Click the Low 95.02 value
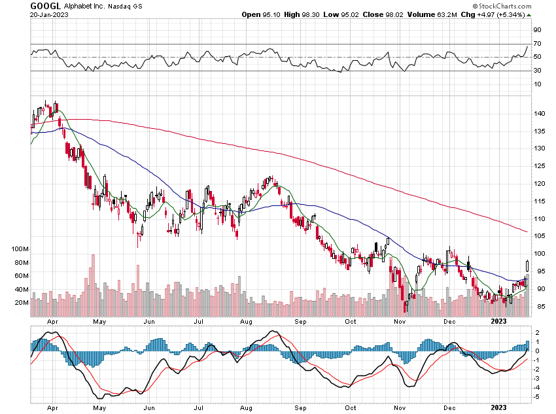Viewport: 556px width, 414px height. click(x=341, y=14)
